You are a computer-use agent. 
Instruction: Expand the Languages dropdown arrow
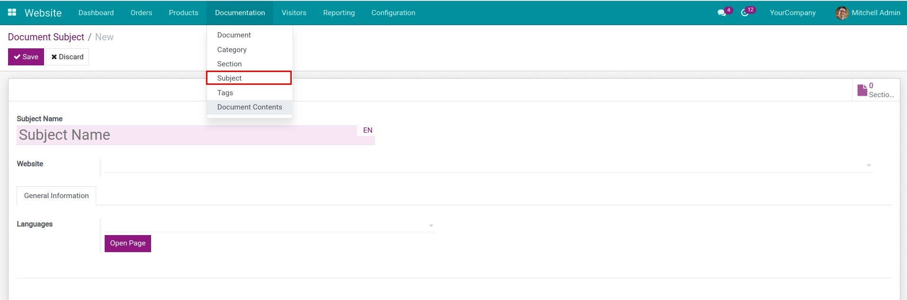click(x=431, y=226)
